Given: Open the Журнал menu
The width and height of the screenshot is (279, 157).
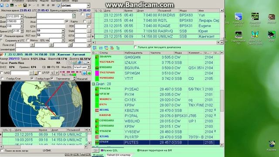Looking at the screenshot, I should click(5, 1).
